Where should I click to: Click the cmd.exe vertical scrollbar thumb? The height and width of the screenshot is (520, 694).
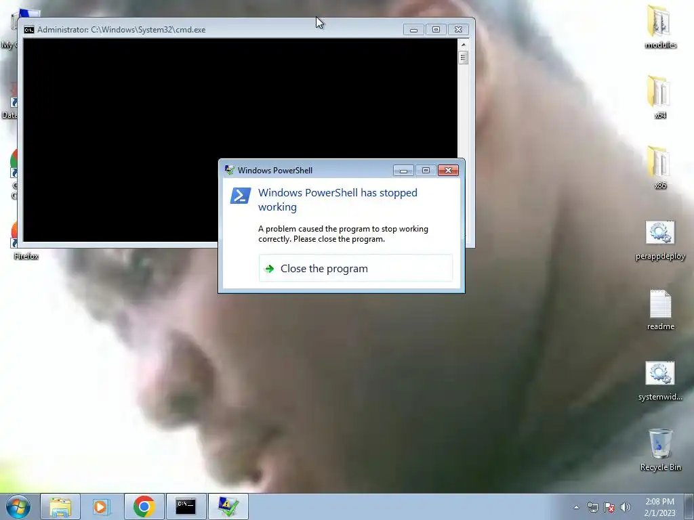[464, 58]
